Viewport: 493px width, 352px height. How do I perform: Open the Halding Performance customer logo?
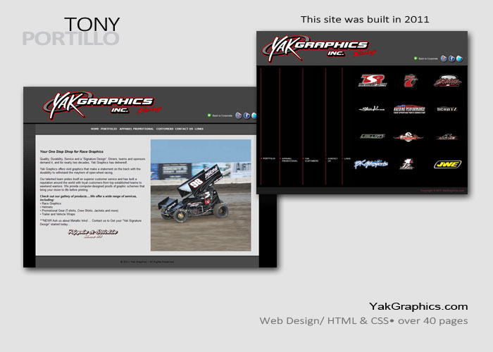click(x=409, y=109)
